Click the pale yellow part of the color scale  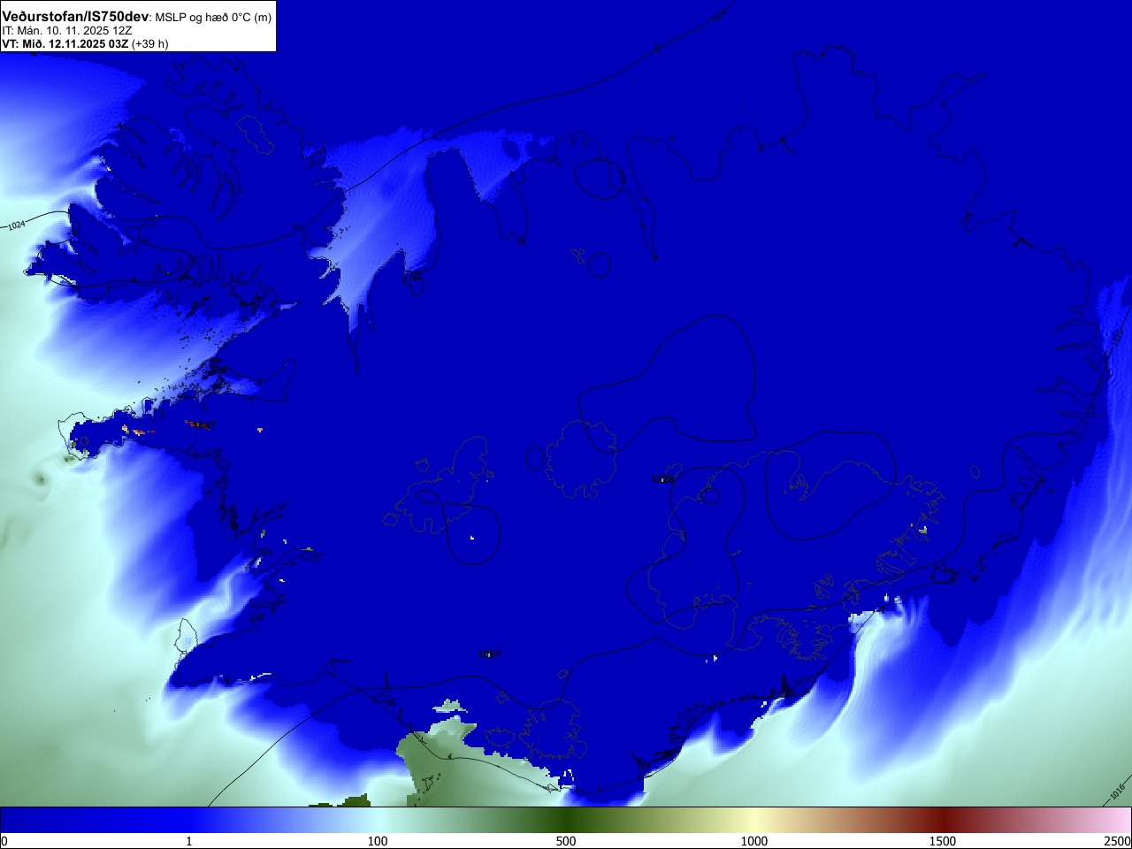click(x=754, y=820)
